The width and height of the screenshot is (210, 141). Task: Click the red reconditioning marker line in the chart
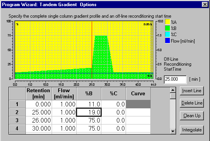click(x=92, y=50)
